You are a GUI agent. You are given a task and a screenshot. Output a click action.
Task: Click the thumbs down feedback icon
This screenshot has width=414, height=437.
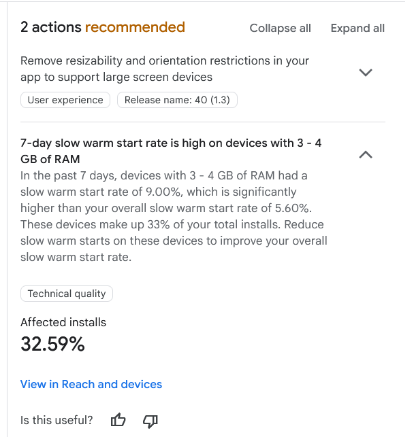coord(150,420)
